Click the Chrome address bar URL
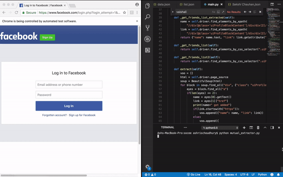 pyautogui.click(x=79, y=13)
